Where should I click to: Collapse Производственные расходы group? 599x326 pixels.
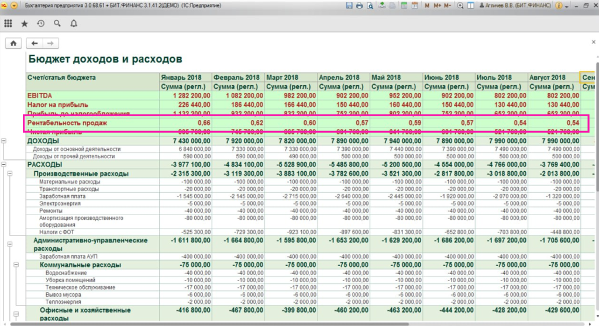(x=10, y=174)
